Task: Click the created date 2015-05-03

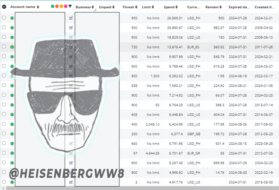Action: [264, 182]
